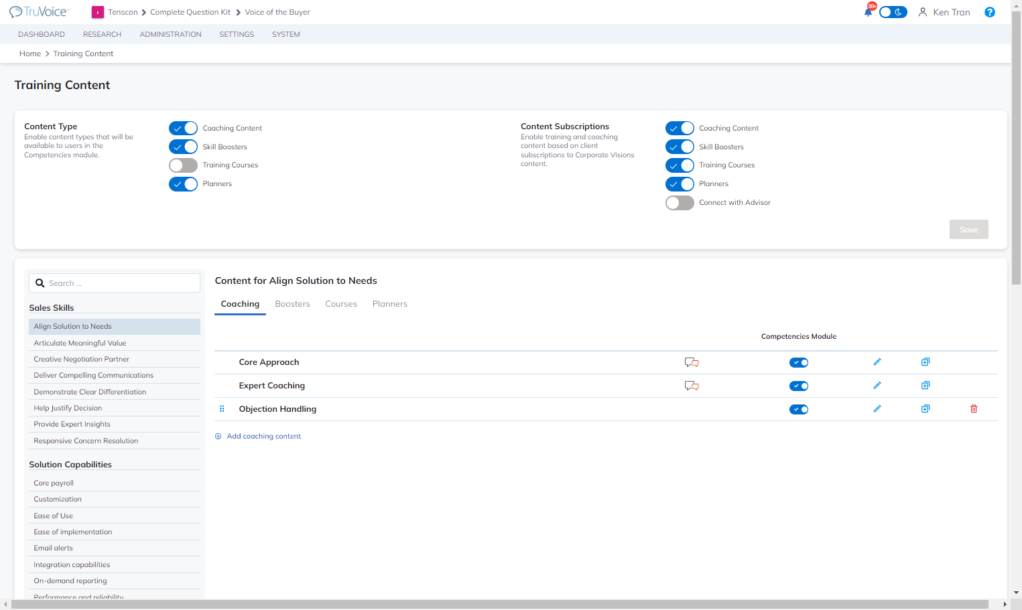Click the search magnifier icon
The height and width of the screenshot is (610, 1022).
pyautogui.click(x=40, y=283)
